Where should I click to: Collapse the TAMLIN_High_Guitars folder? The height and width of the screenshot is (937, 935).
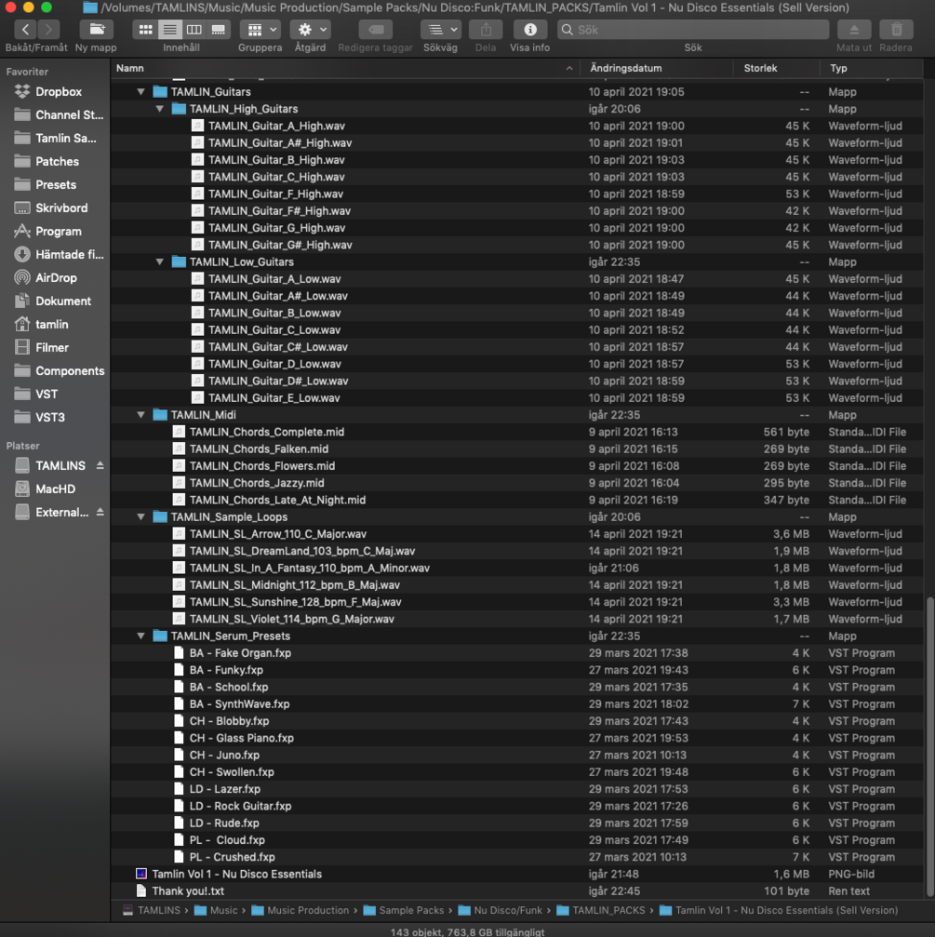[x=159, y=109]
